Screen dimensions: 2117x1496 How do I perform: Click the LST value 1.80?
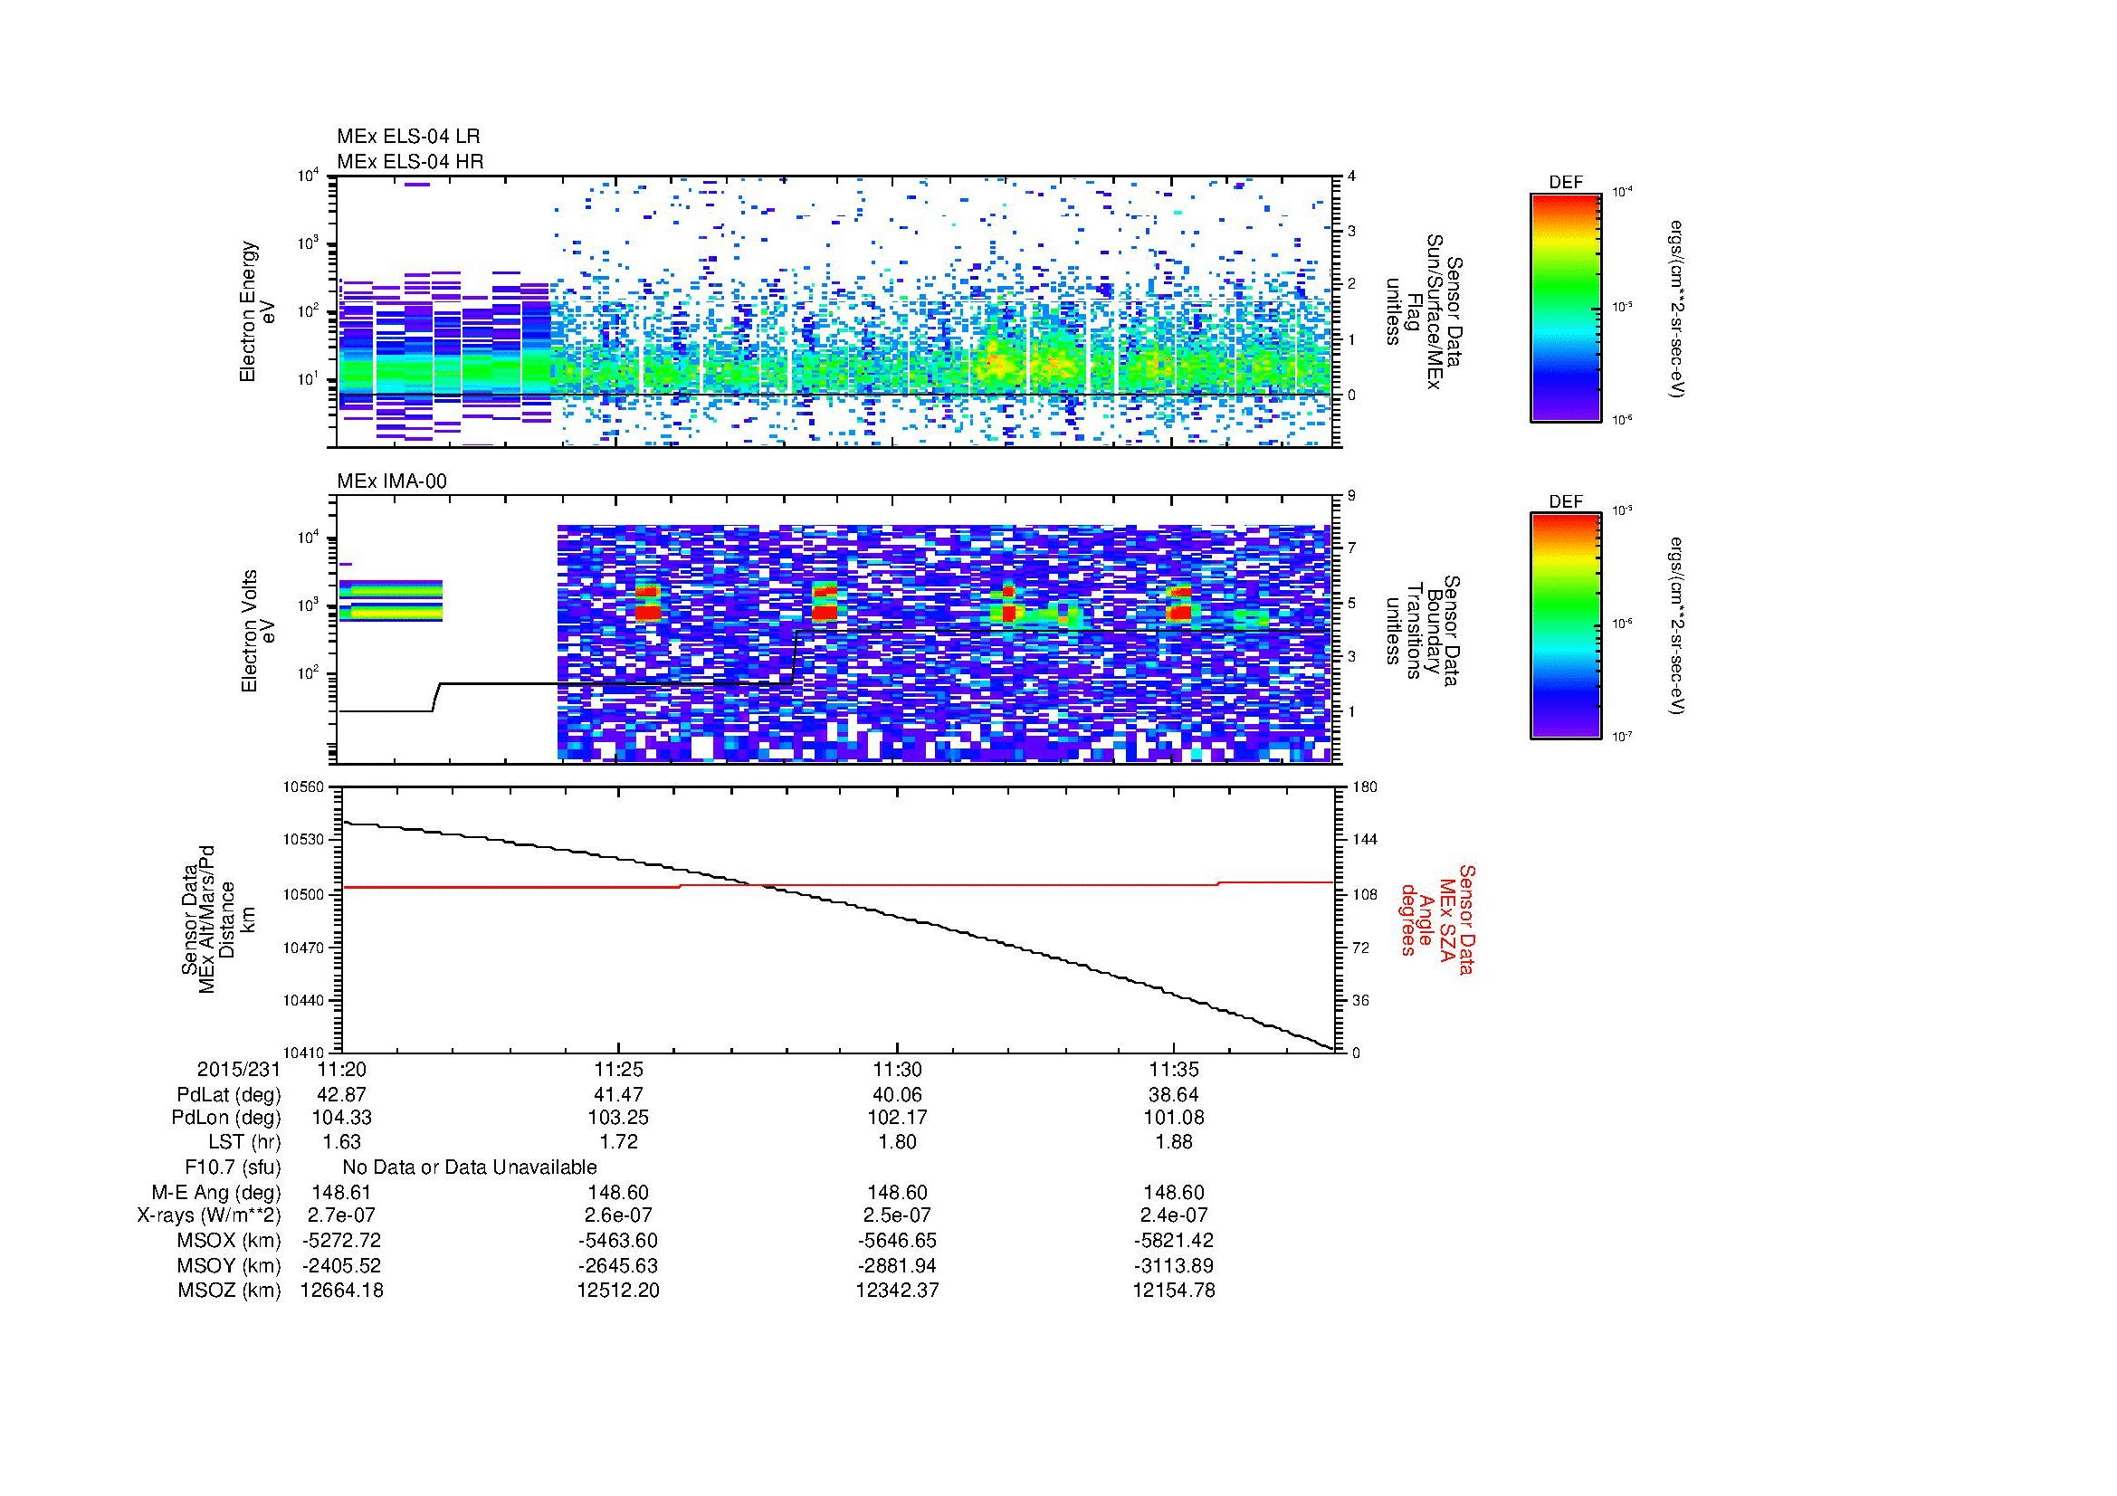pos(897,1142)
